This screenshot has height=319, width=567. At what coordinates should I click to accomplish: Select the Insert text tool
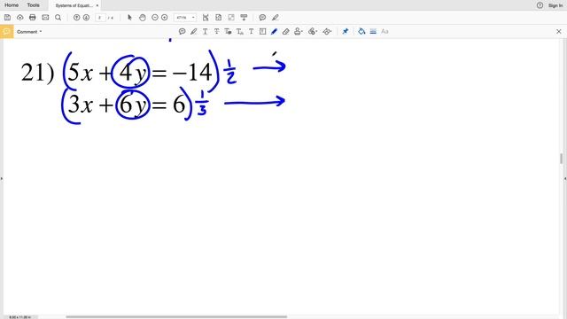coord(240,32)
